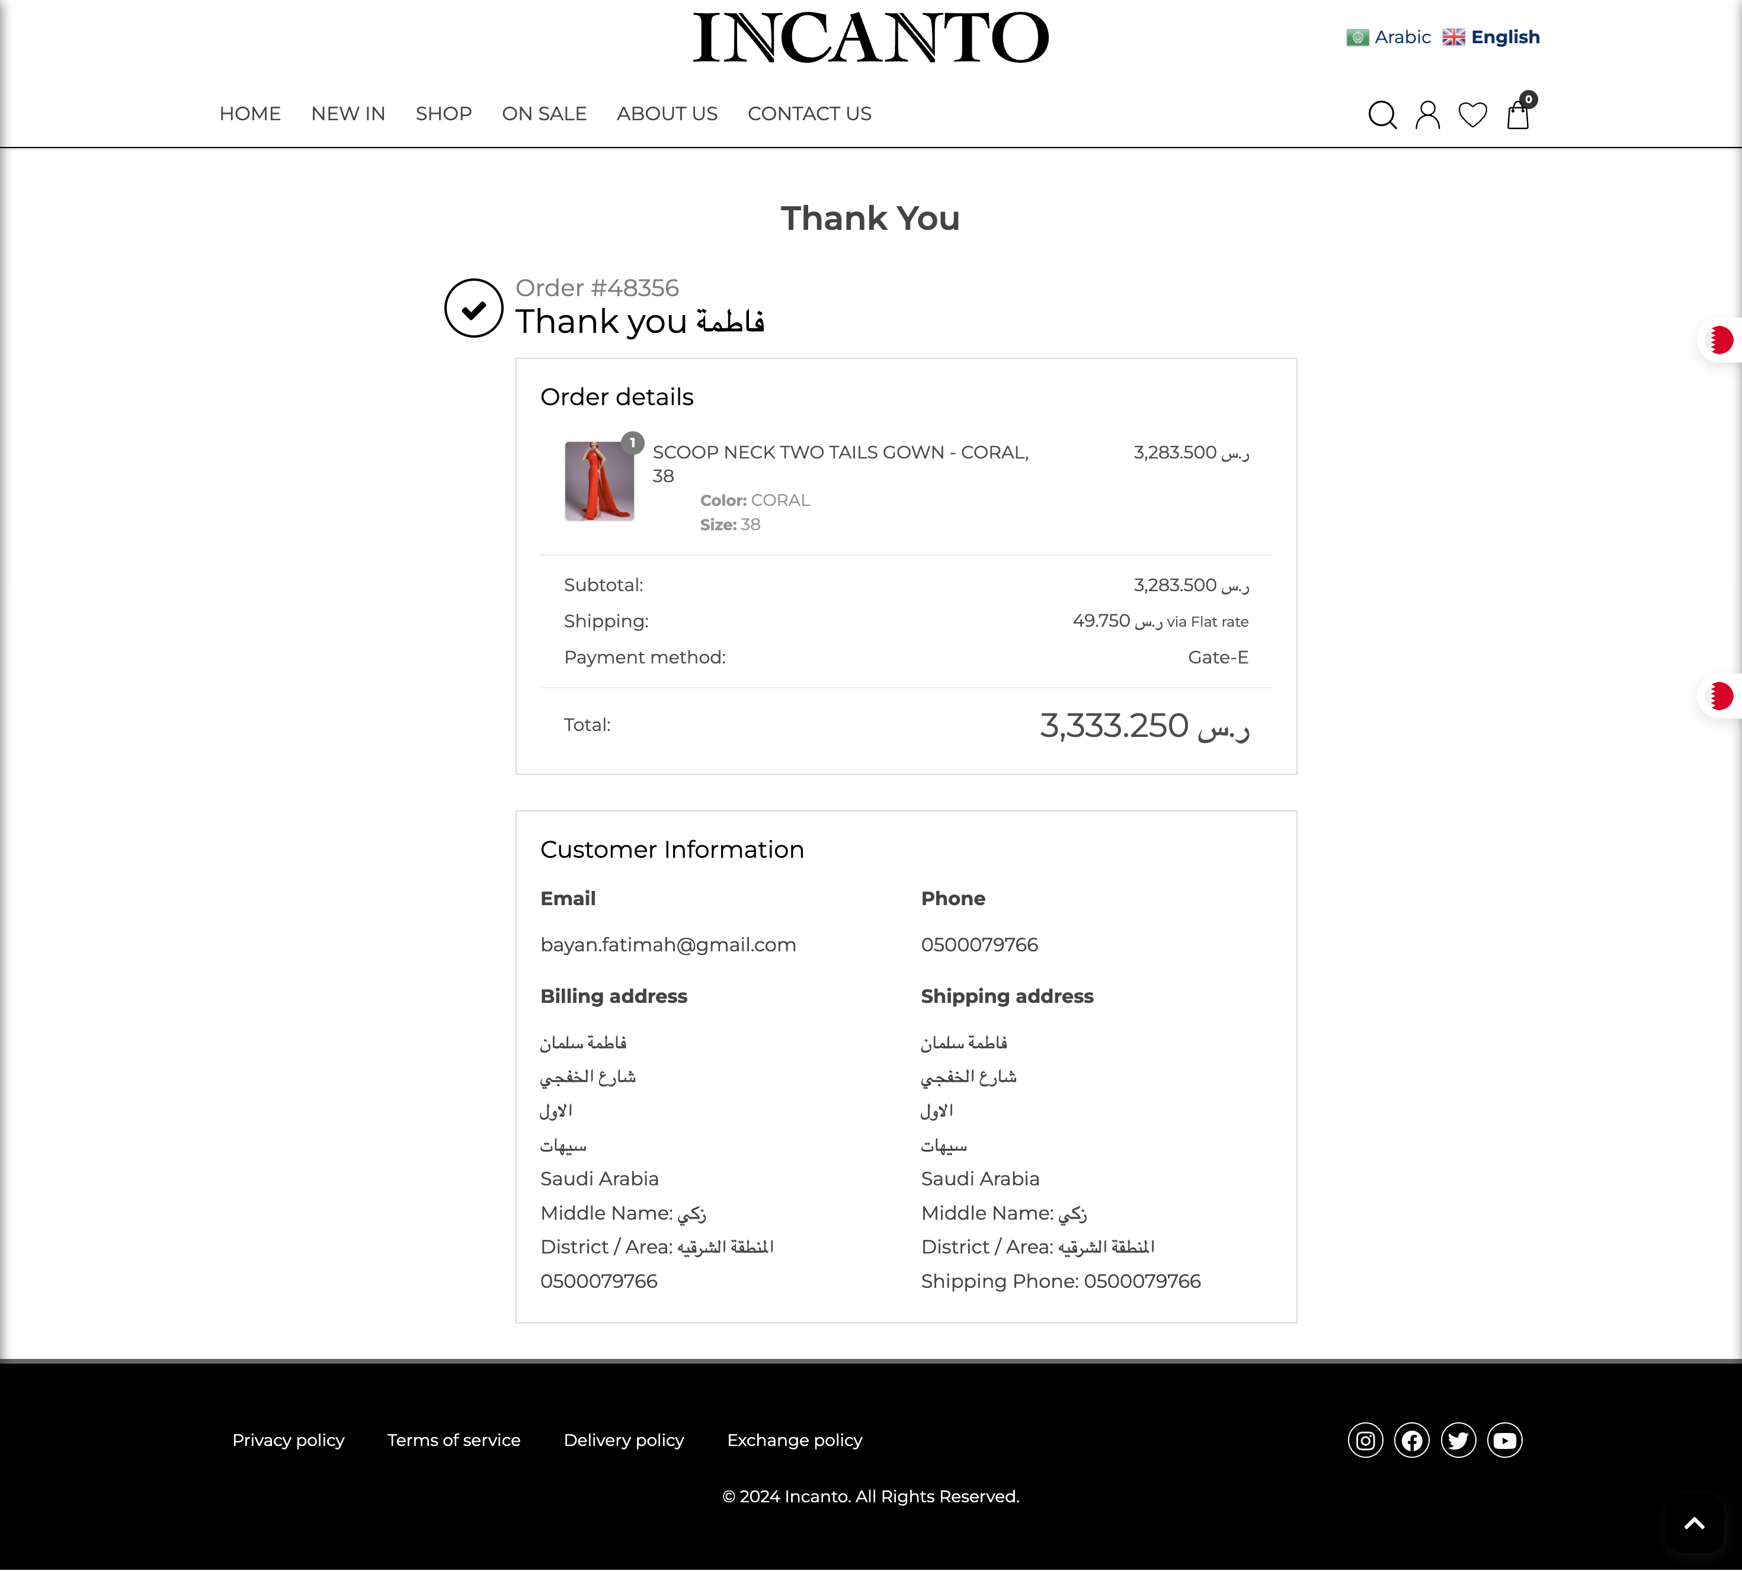
Task: Open the Twitter social icon
Action: pos(1458,1440)
